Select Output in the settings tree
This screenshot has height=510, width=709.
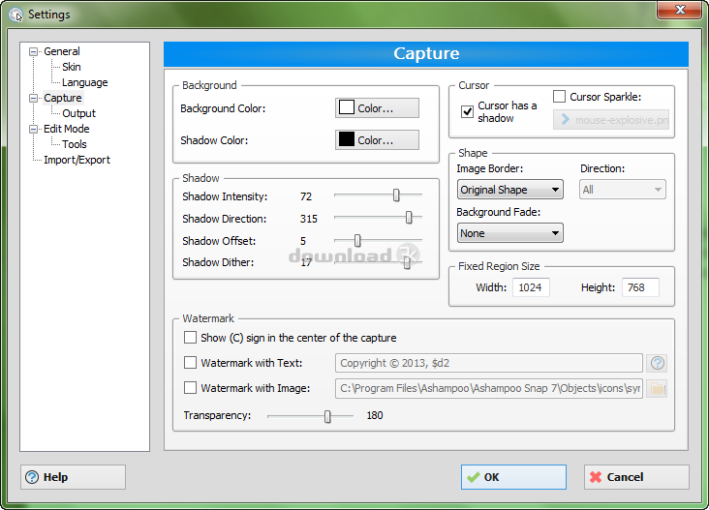[79, 113]
